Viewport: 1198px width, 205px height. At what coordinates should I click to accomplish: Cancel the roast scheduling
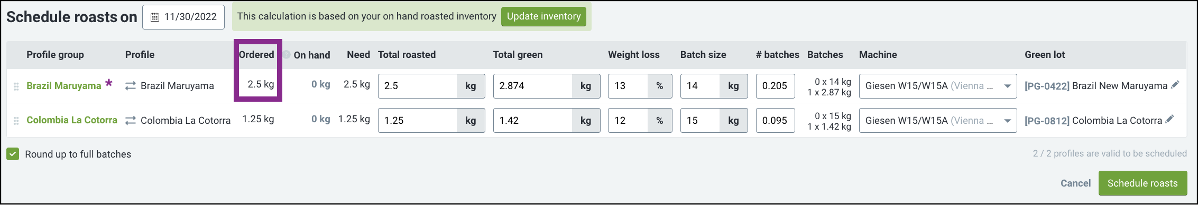click(1075, 183)
